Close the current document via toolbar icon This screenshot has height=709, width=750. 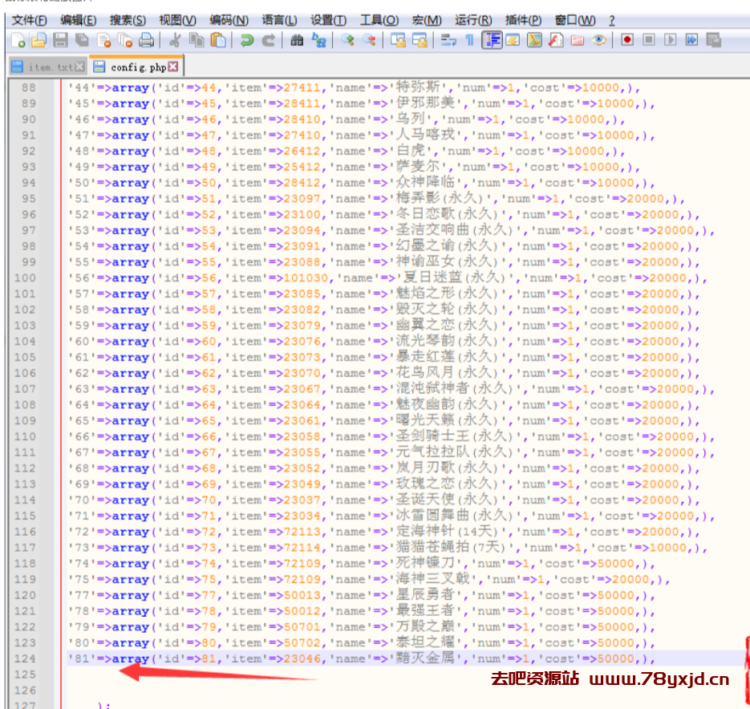coord(103,40)
